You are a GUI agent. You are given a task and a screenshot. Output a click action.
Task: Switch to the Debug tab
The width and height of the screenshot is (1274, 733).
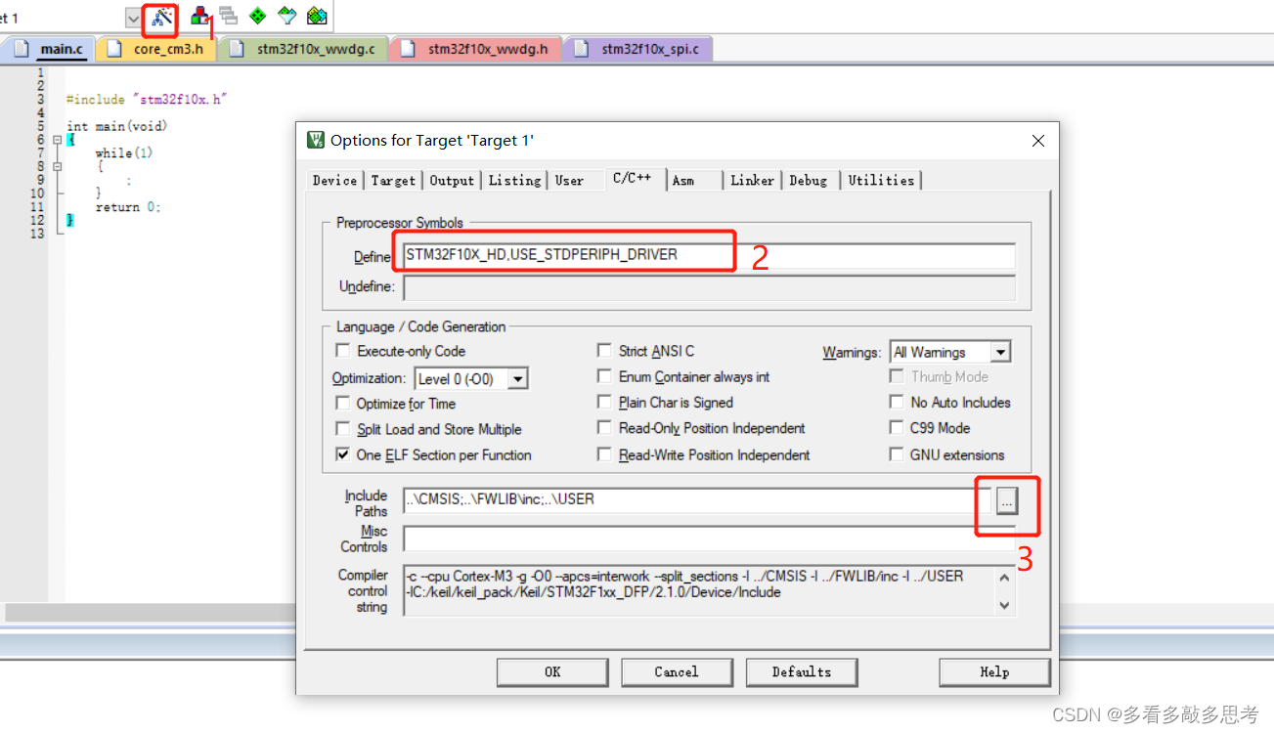809,181
